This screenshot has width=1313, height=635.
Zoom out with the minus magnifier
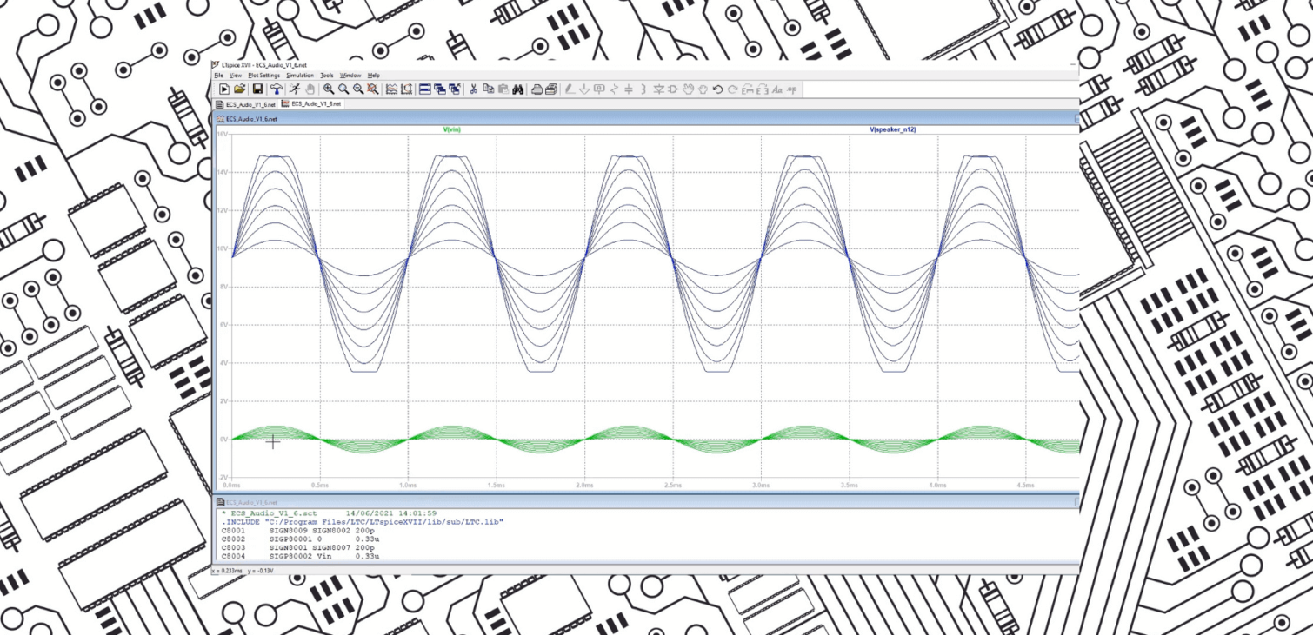coord(358,89)
